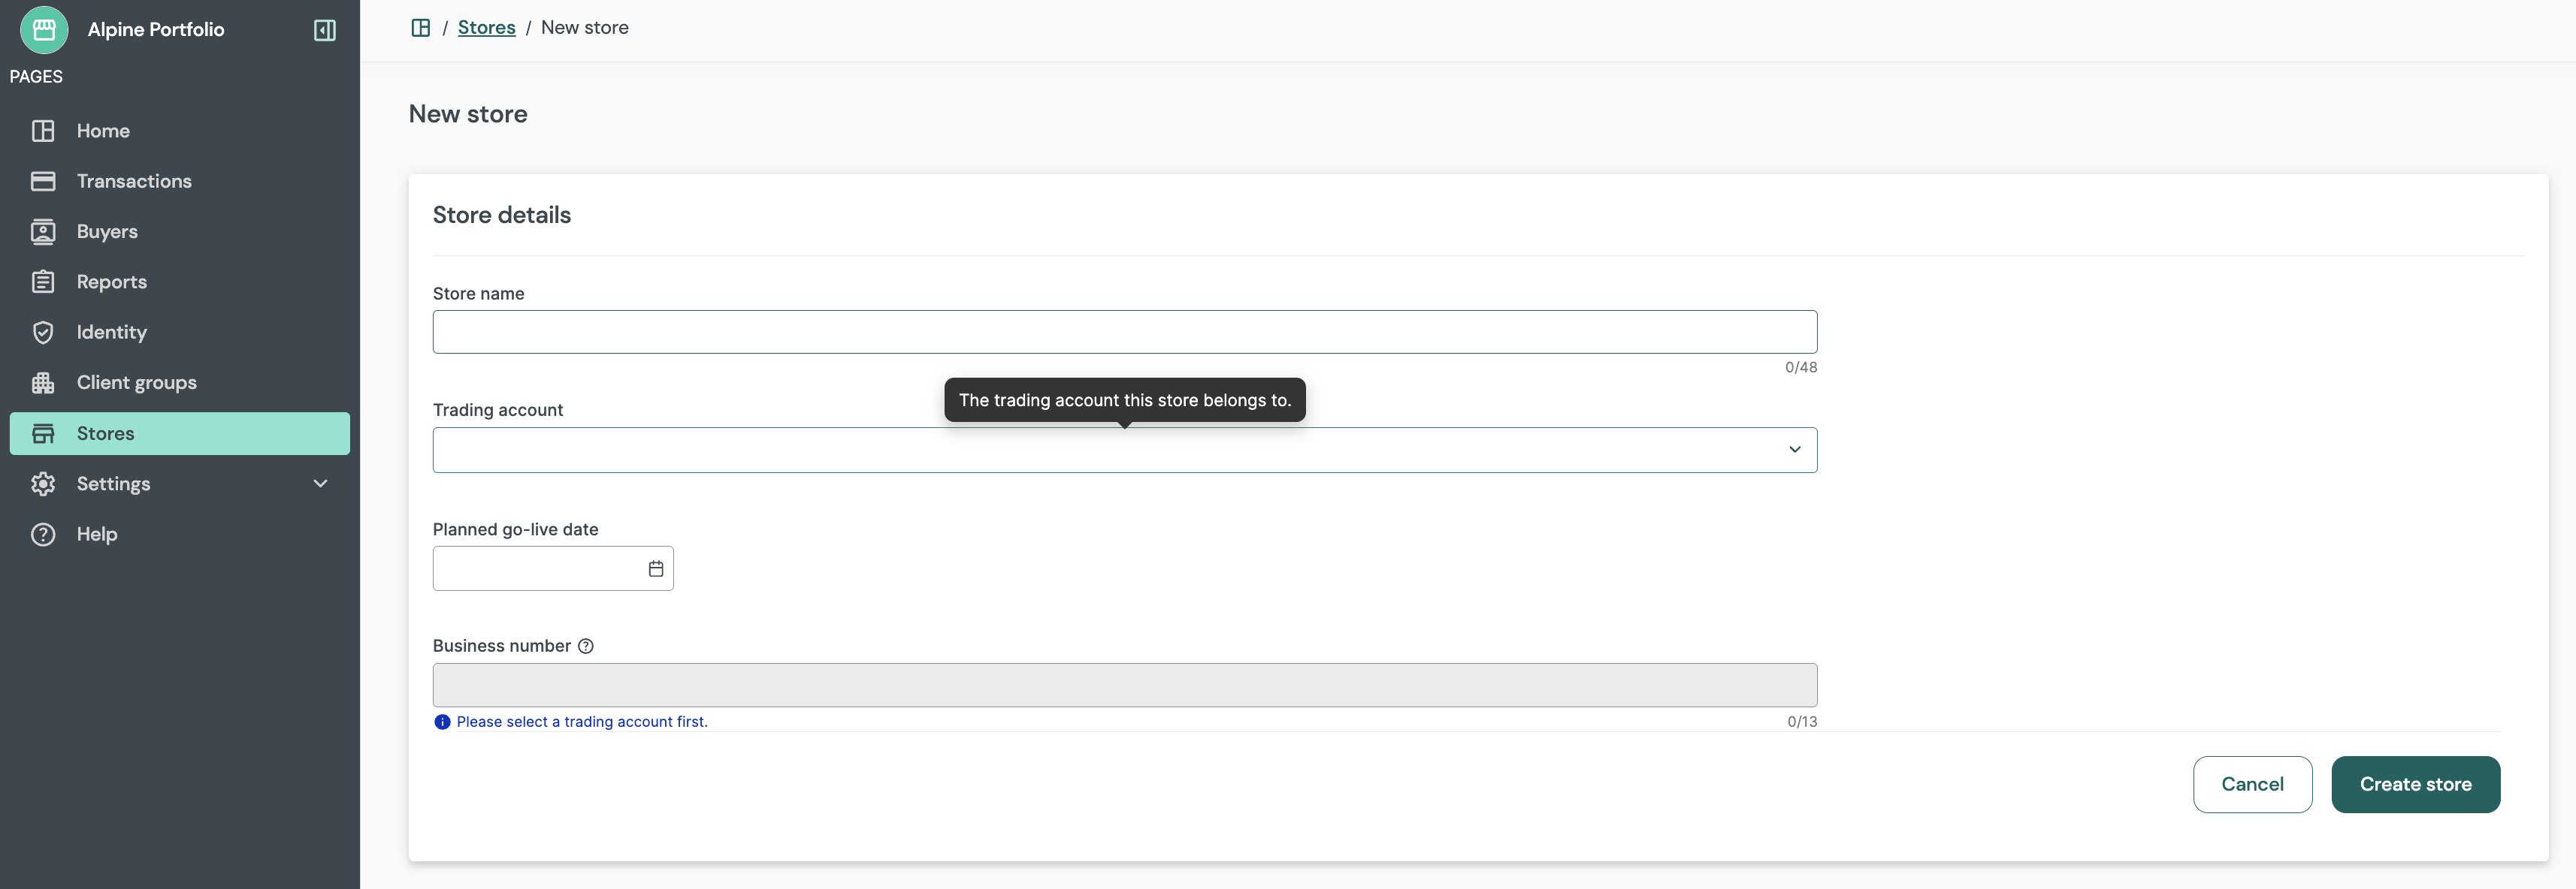Select Home in the sidebar
Screen dimensions: 2576x889
pos(103,130)
